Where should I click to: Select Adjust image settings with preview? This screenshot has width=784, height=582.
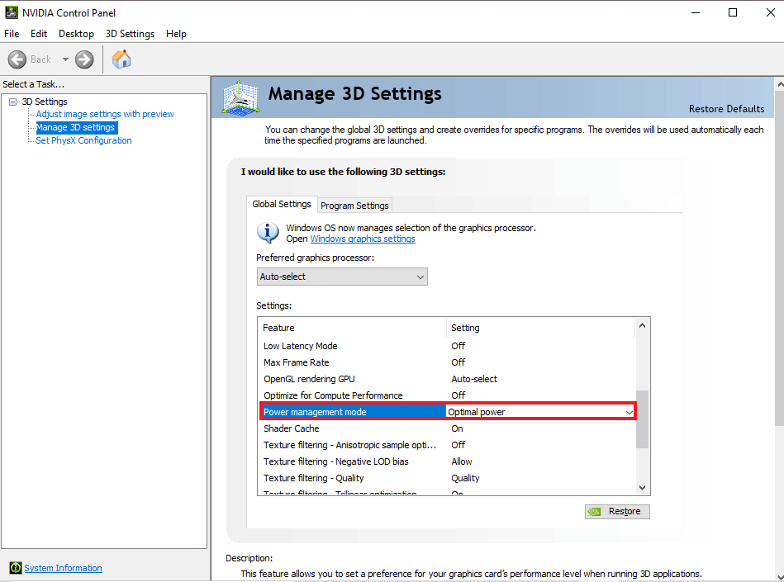coord(105,114)
